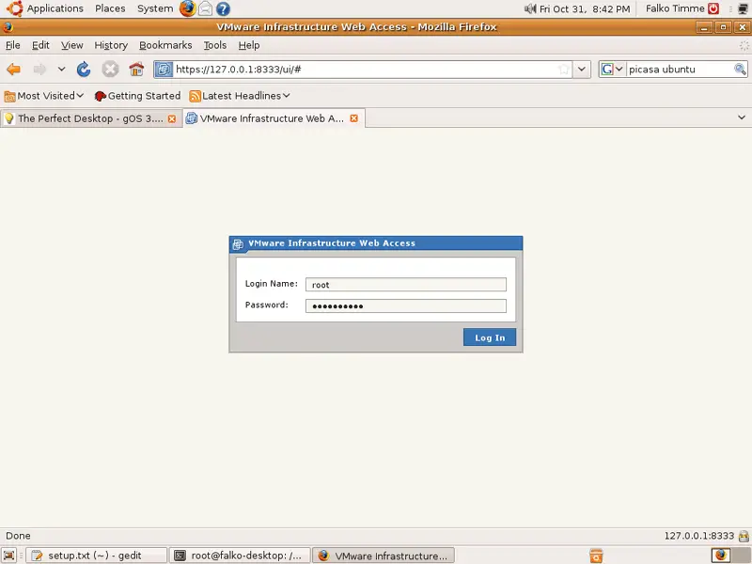
Task: Open the list all tabs dropdown
Action: (742, 117)
